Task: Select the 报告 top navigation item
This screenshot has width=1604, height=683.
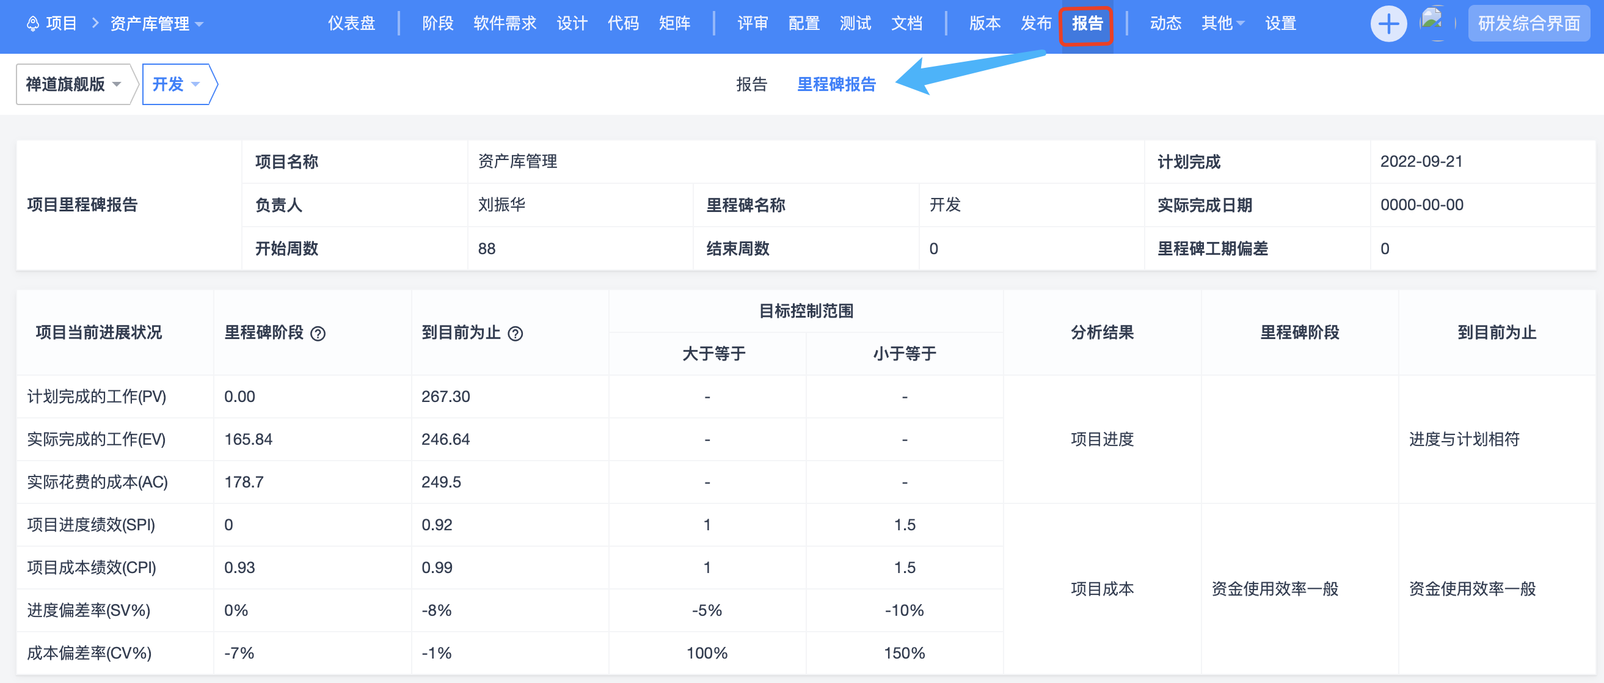Action: (1087, 24)
